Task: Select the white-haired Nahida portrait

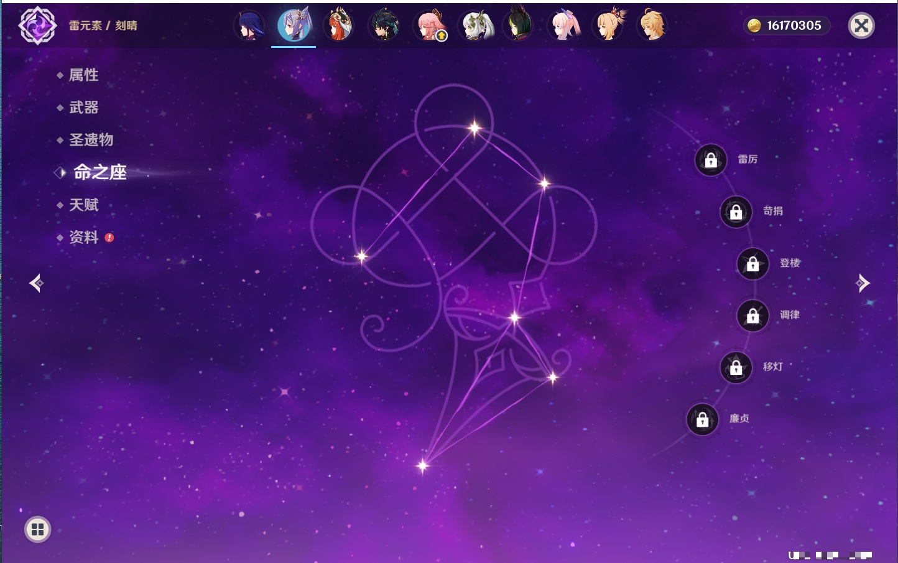Action: click(475, 26)
